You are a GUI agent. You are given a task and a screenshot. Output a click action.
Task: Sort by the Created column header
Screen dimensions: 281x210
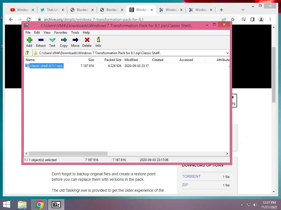164,60
